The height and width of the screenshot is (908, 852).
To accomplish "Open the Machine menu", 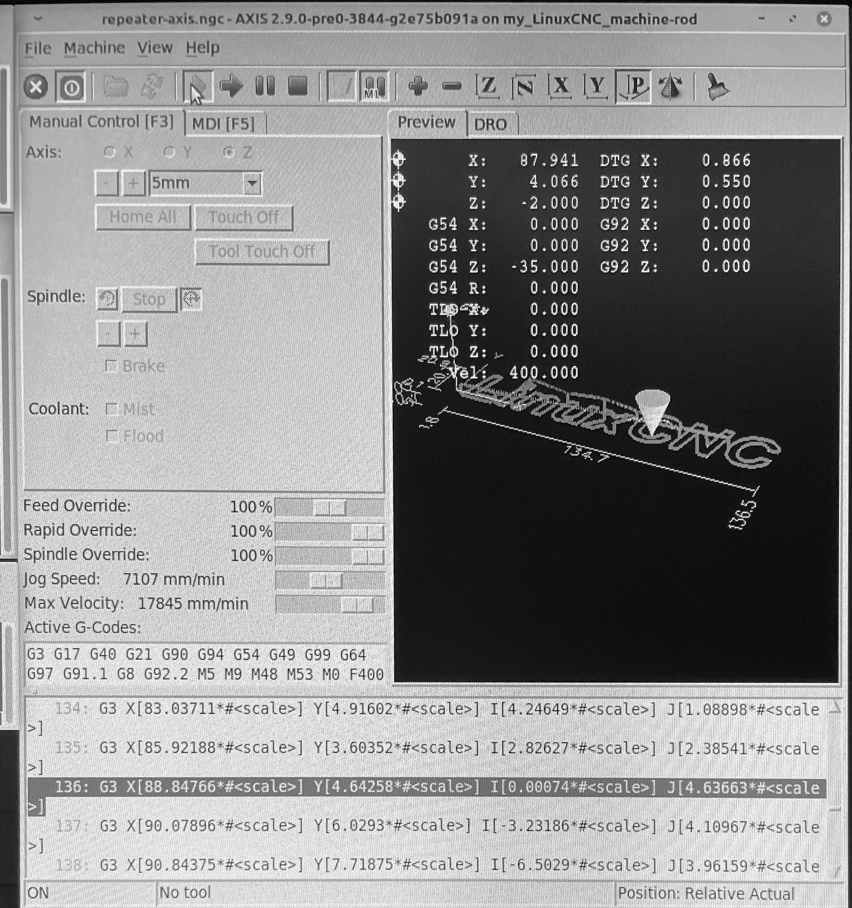I will (94, 48).
